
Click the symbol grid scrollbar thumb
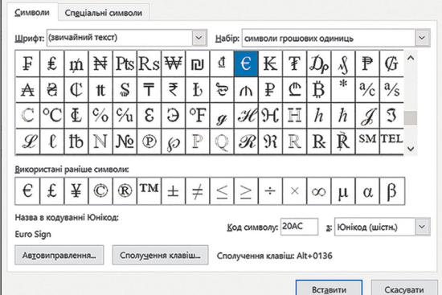point(411,118)
